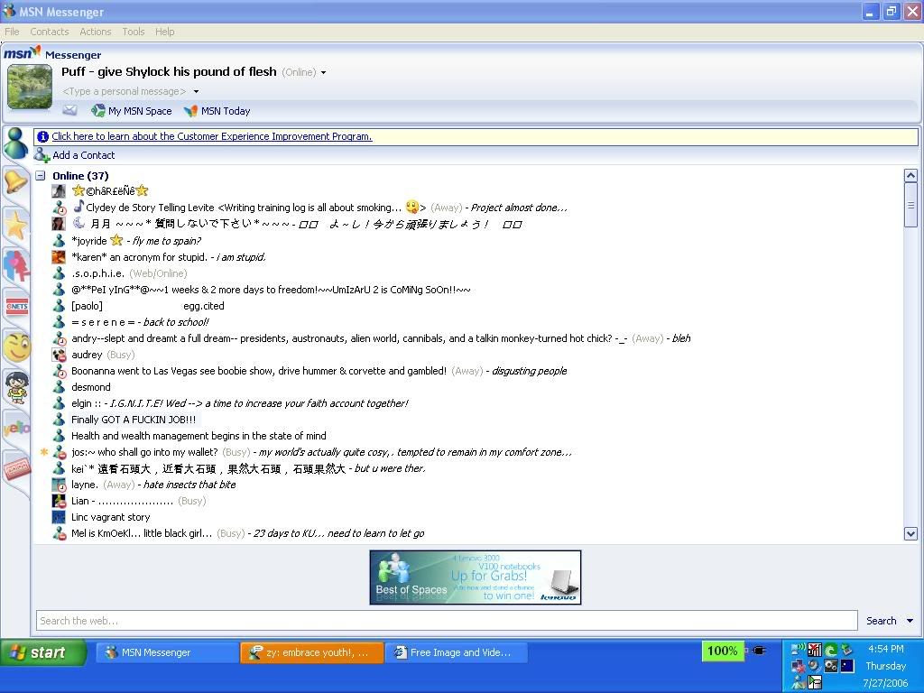The image size is (924, 693).
Task: Click busy icon beside Mel is KmOeKl
Action: coord(59,533)
